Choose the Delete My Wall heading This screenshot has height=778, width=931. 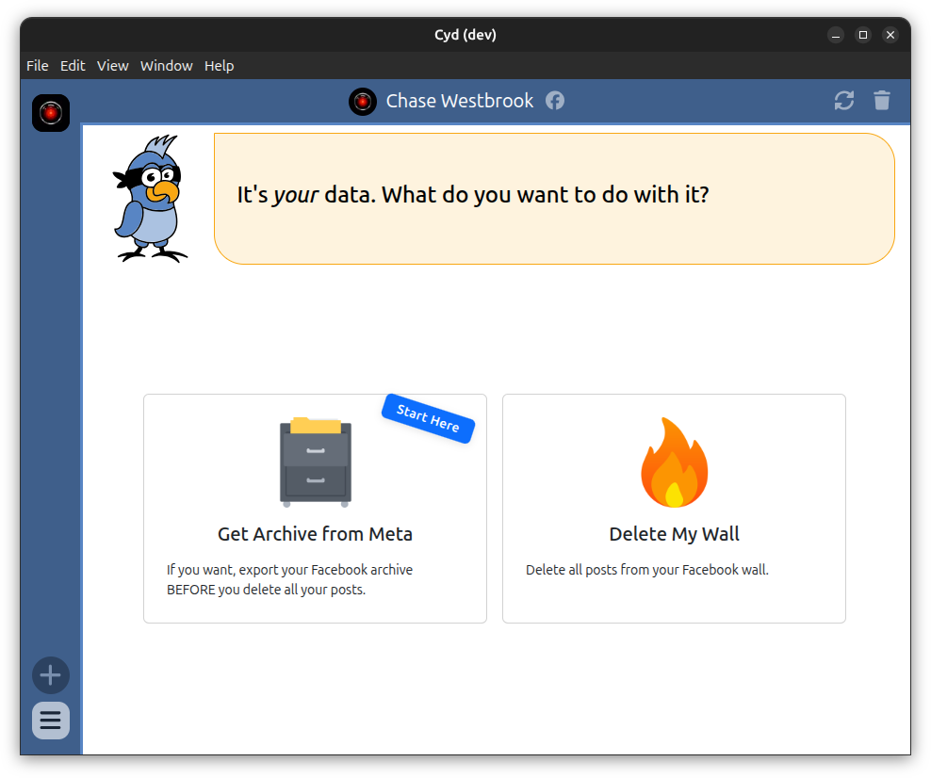(x=674, y=534)
